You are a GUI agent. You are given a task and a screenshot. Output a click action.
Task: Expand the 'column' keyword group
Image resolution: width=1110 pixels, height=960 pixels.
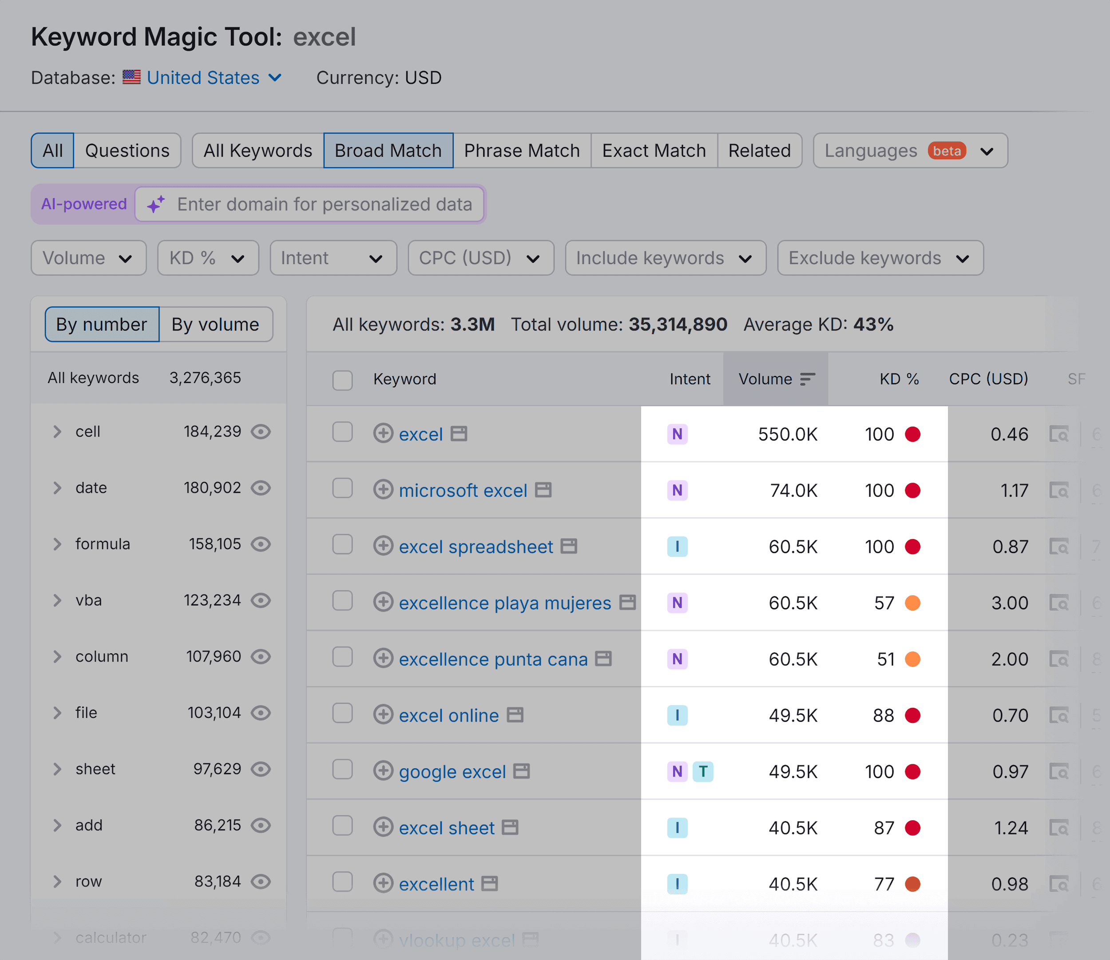tap(57, 656)
